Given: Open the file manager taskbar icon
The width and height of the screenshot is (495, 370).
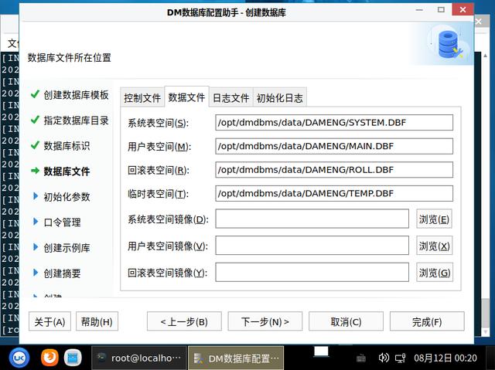Looking at the screenshot, I should pyautogui.click(x=73, y=358).
